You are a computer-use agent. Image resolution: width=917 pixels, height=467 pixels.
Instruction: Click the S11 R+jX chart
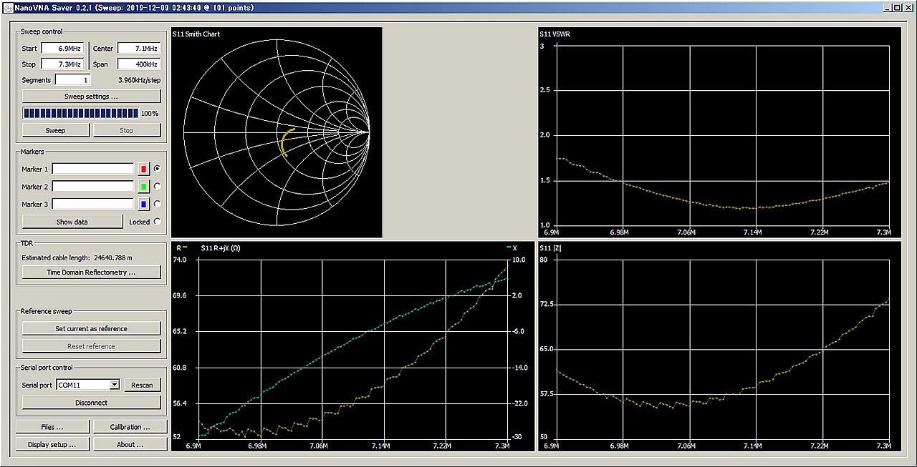[x=353, y=346]
